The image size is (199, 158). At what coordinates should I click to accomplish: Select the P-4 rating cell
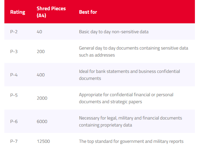[14, 75]
